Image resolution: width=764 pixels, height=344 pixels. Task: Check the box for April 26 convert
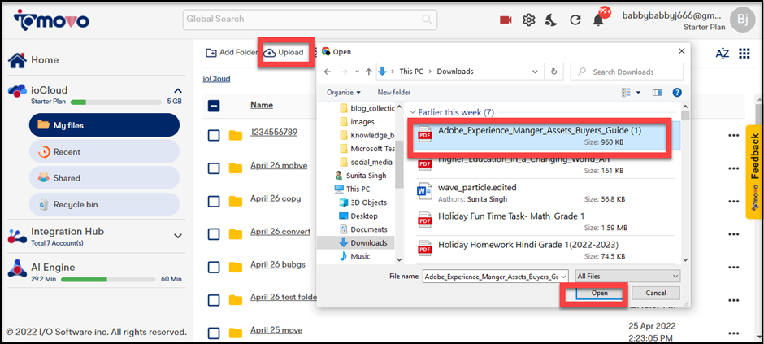pyautogui.click(x=214, y=234)
